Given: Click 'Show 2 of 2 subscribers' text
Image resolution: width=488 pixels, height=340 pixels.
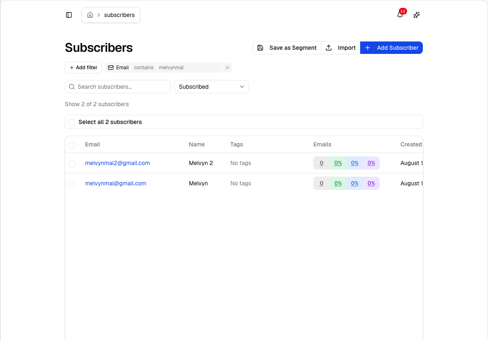Looking at the screenshot, I should 97,104.
